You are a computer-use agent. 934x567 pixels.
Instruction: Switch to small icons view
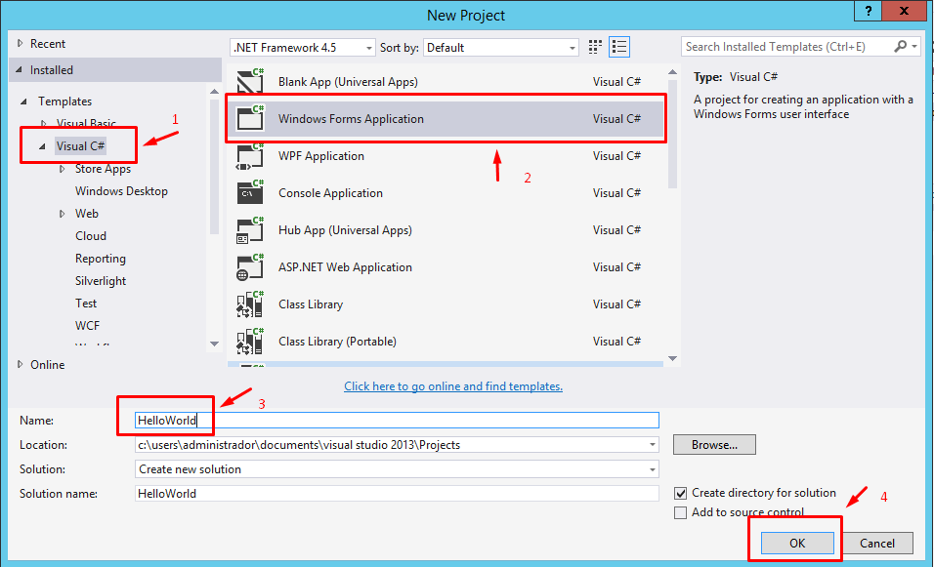tap(594, 47)
